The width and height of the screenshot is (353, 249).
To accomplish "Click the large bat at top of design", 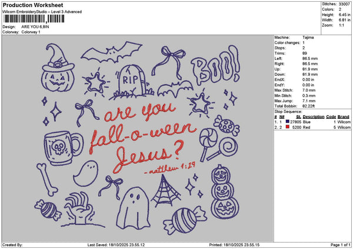I will (x=111, y=52).
